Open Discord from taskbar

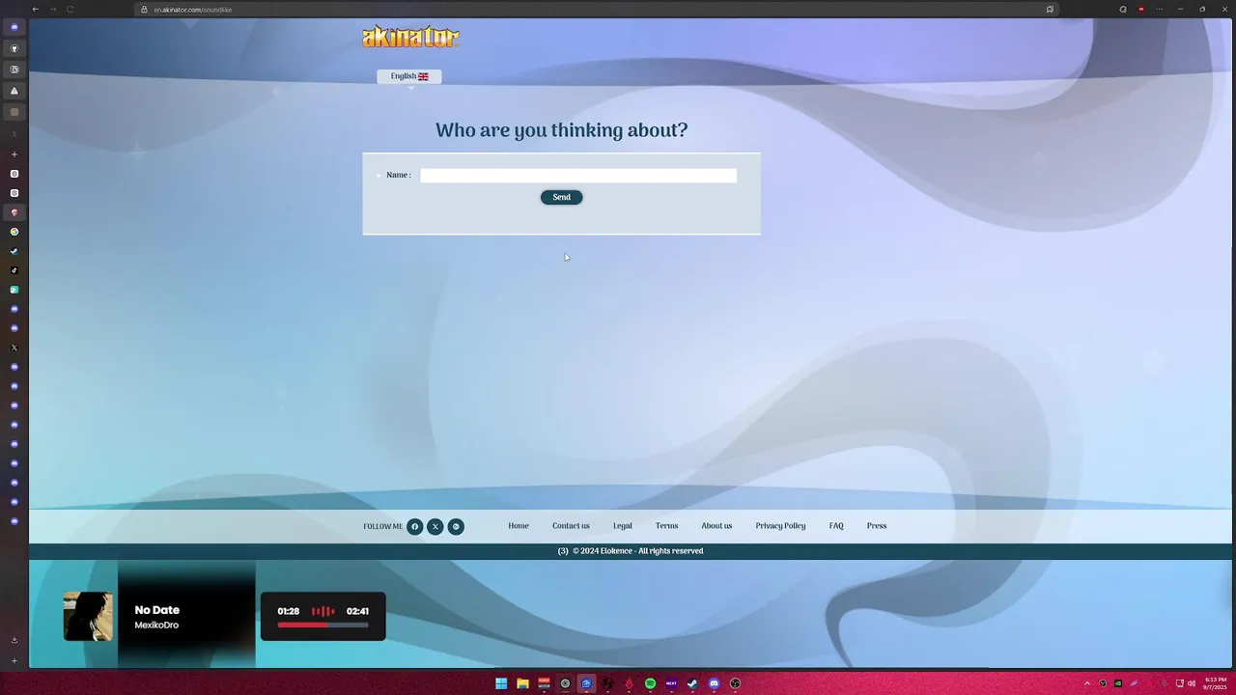click(714, 683)
